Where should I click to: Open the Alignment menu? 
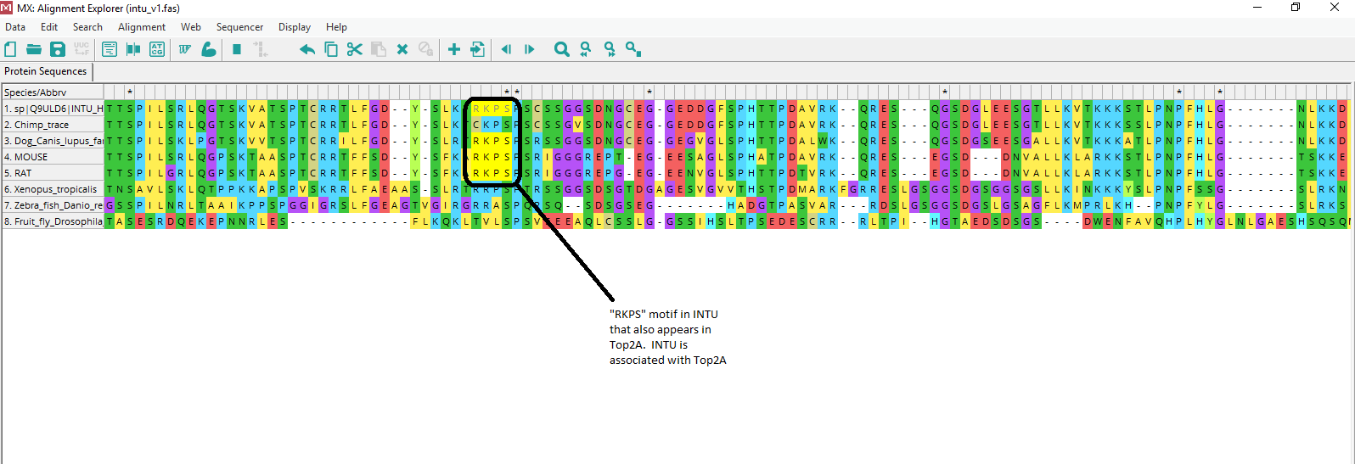click(x=142, y=27)
